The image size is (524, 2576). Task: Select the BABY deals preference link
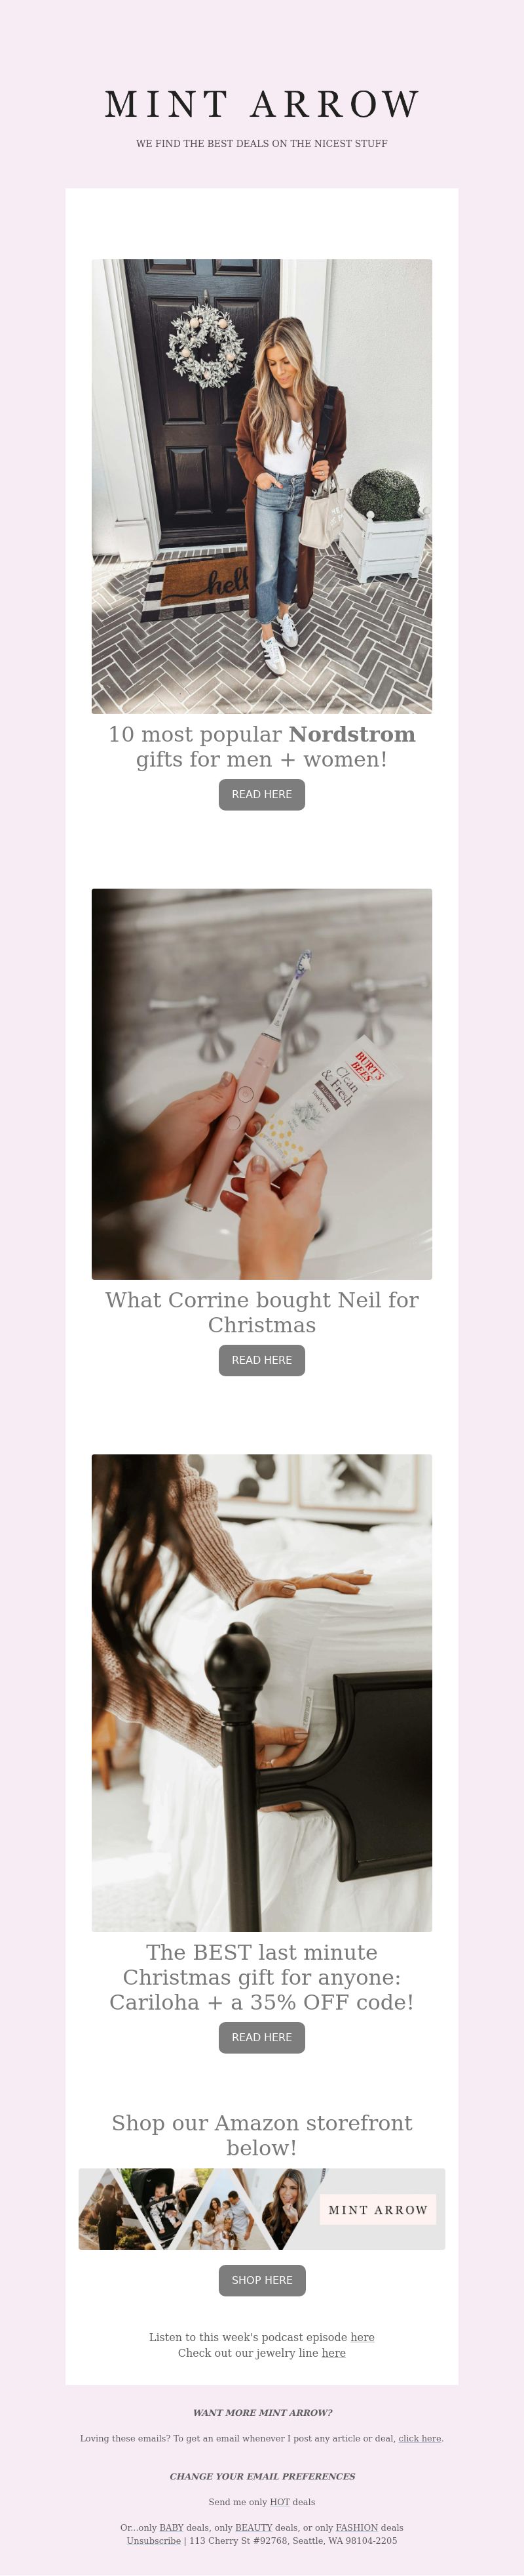click(172, 2527)
